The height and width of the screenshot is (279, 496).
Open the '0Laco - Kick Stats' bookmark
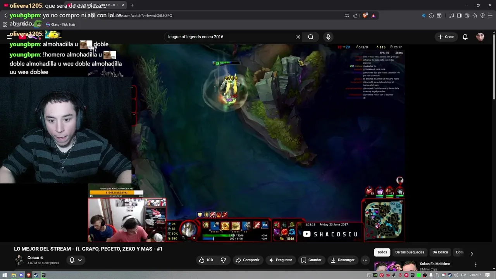pos(60,24)
